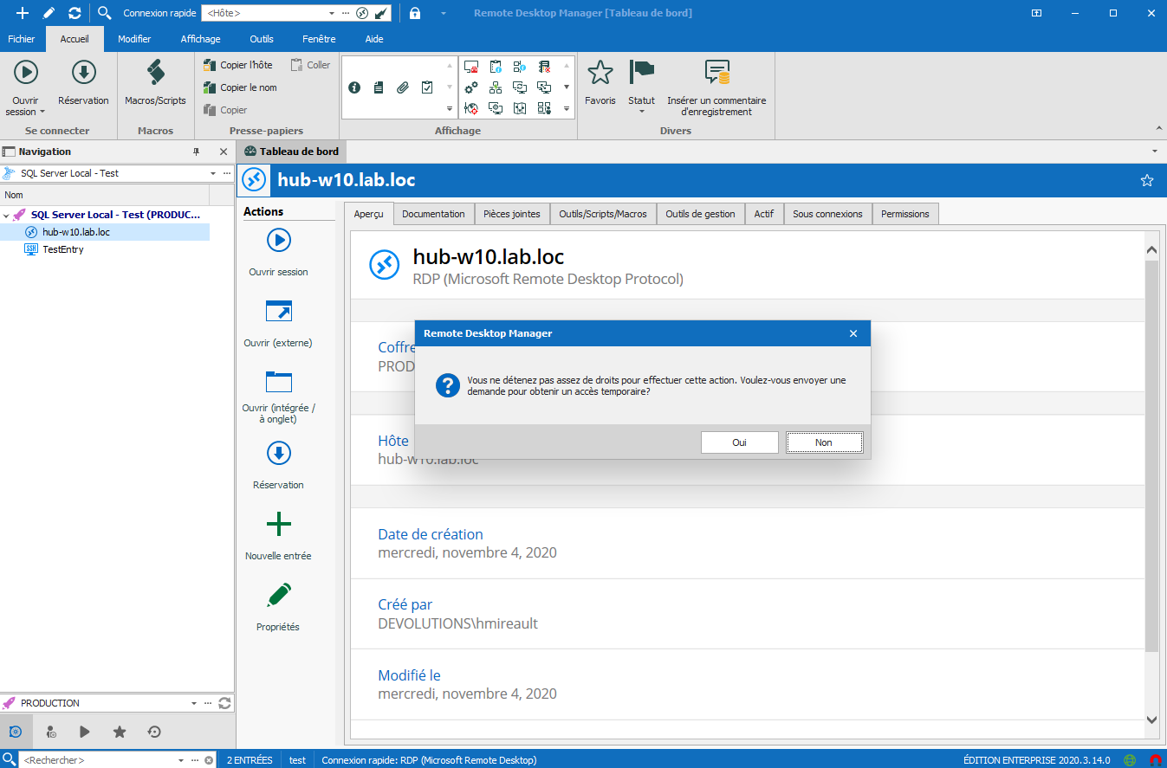Click the Propriétés pencil in Actions panel

click(x=279, y=596)
